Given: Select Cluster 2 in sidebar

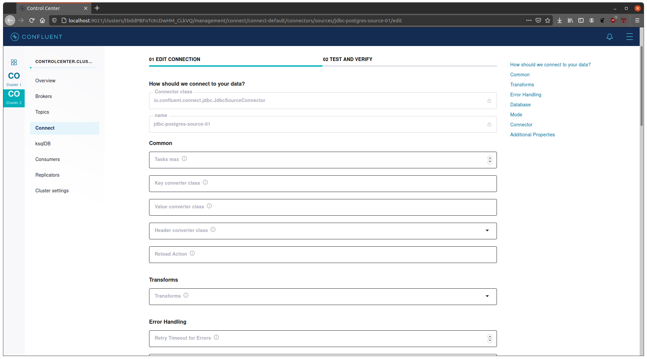Looking at the screenshot, I should (14, 98).
